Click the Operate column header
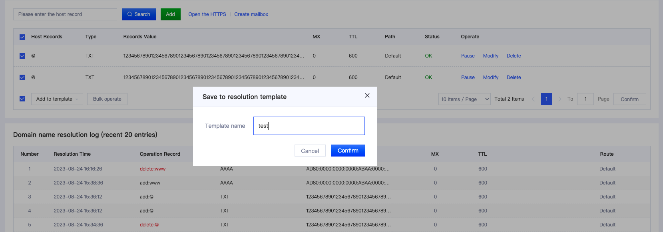The height and width of the screenshot is (232, 663). coord(470,37)
